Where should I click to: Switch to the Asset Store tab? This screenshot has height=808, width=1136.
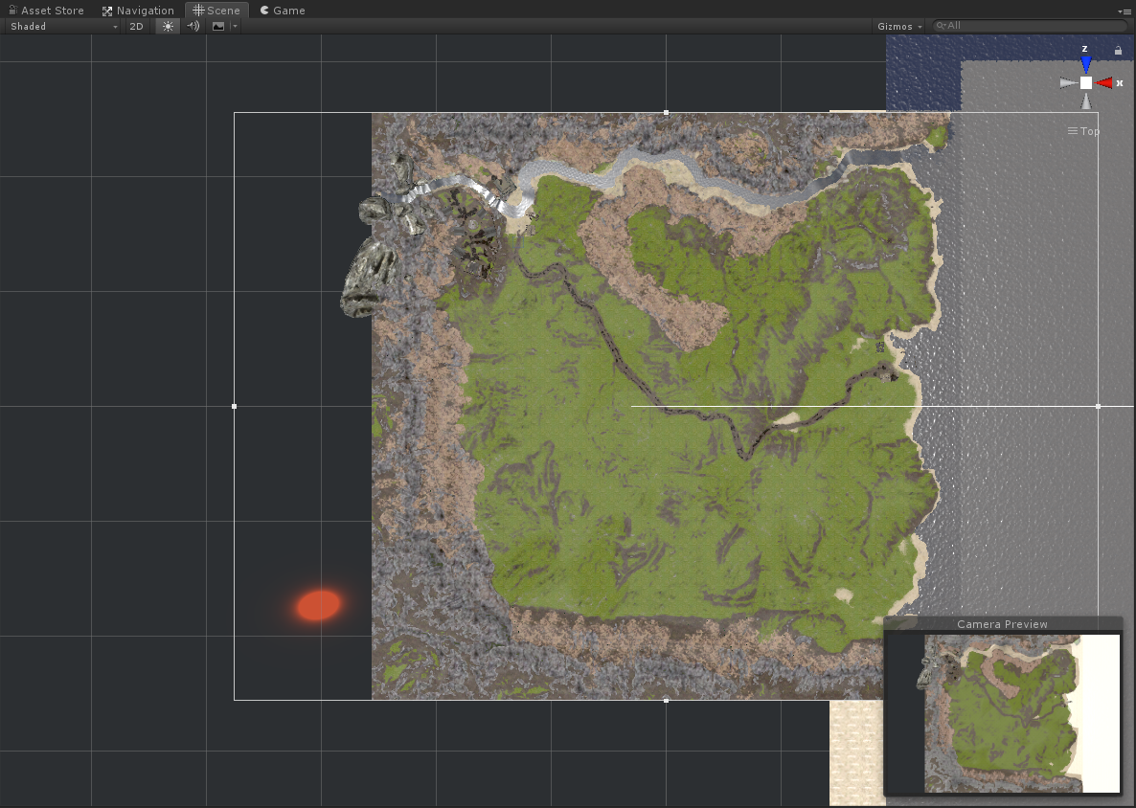pos(46,11)
